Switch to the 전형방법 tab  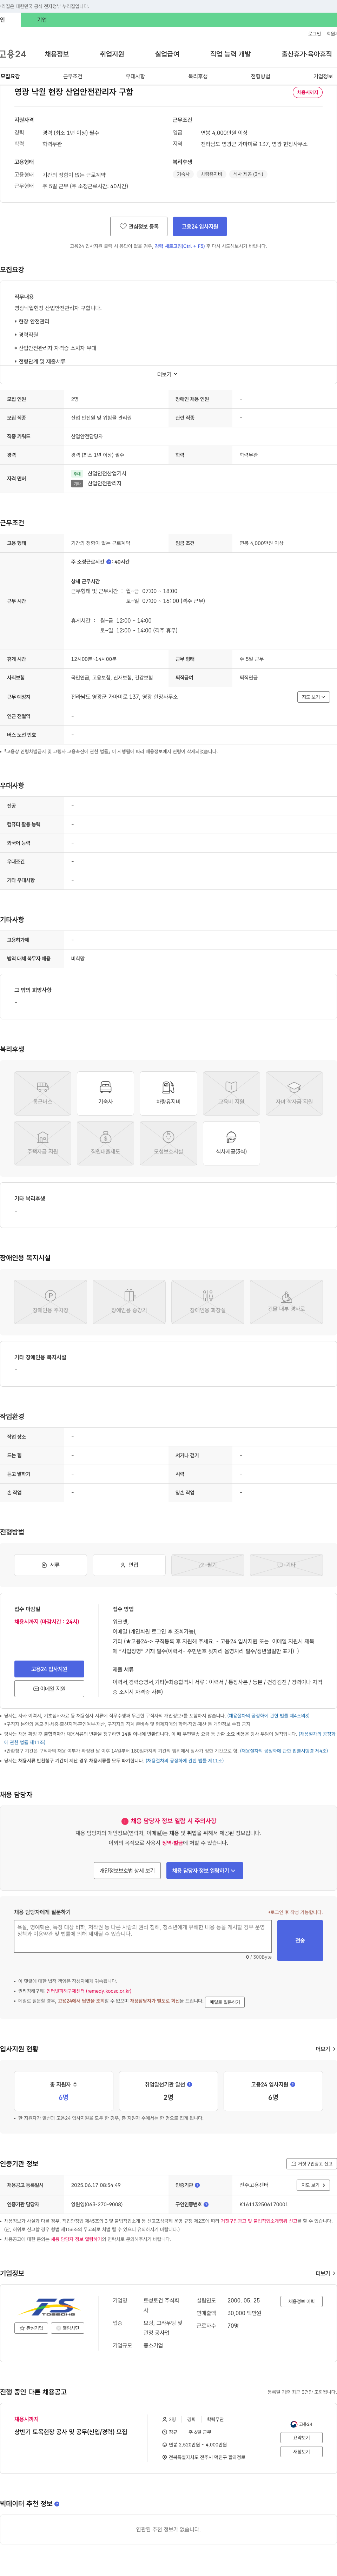260,76
